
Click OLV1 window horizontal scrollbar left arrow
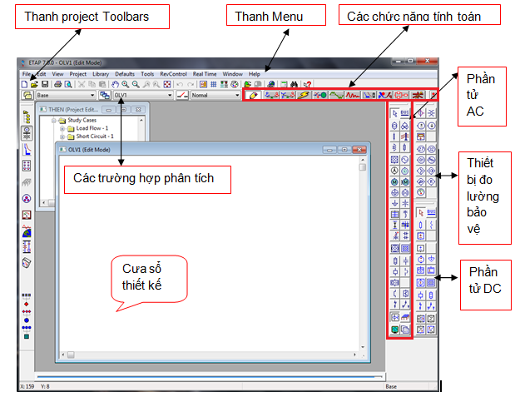63,355
